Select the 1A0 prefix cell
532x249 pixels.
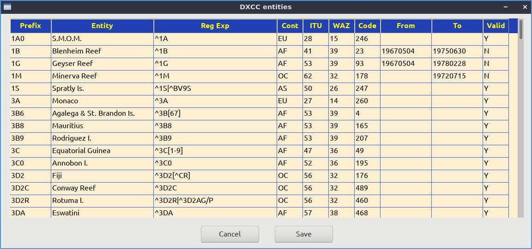[x=30, y=39]
